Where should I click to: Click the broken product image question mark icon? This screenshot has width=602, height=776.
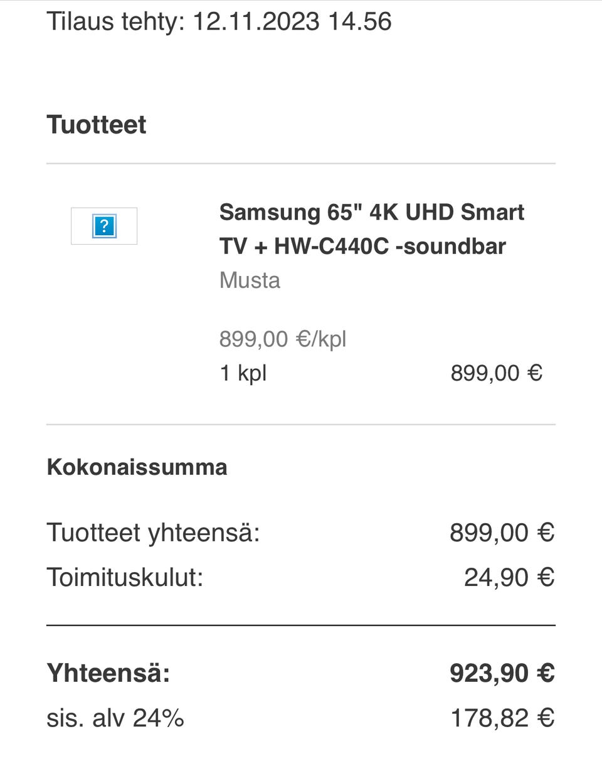pos(104,226)
